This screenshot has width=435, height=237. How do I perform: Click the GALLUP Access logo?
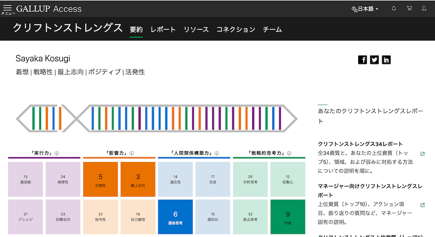pos(49,9)
